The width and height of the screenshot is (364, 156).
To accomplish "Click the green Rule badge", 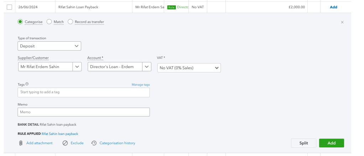I will [172, 7].
